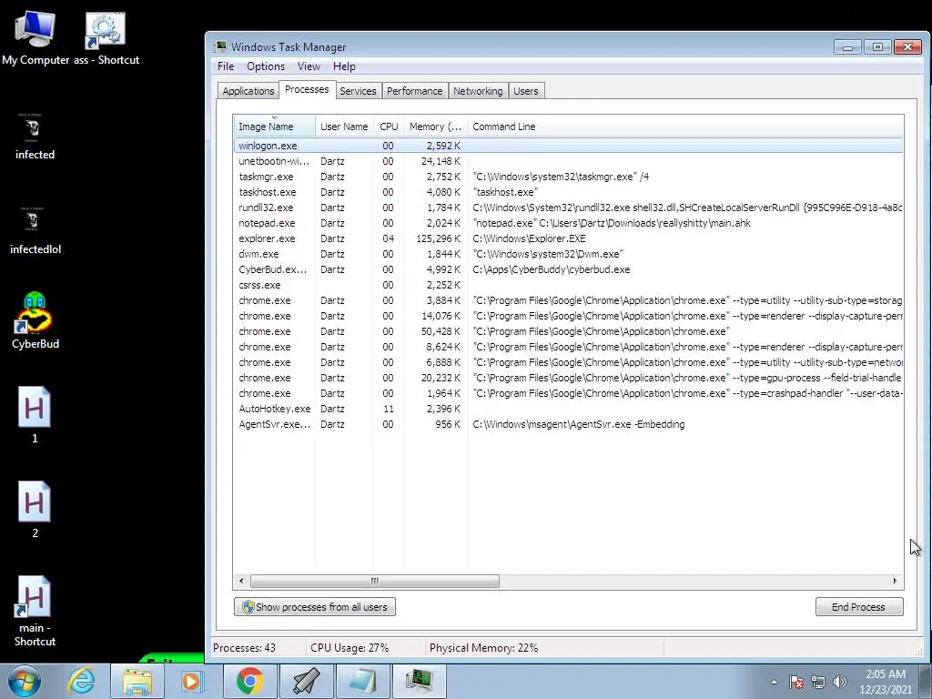Select the rundll32.exe process
Screen dimensions: 932x699
click(x=568, y=208)
